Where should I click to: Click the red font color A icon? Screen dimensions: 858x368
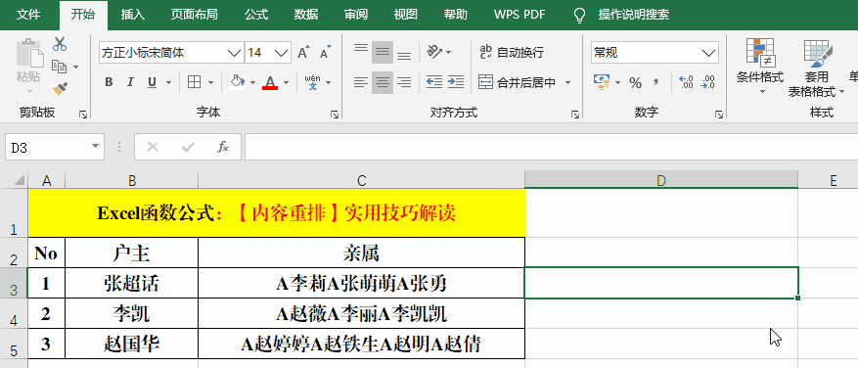(270, 82)
